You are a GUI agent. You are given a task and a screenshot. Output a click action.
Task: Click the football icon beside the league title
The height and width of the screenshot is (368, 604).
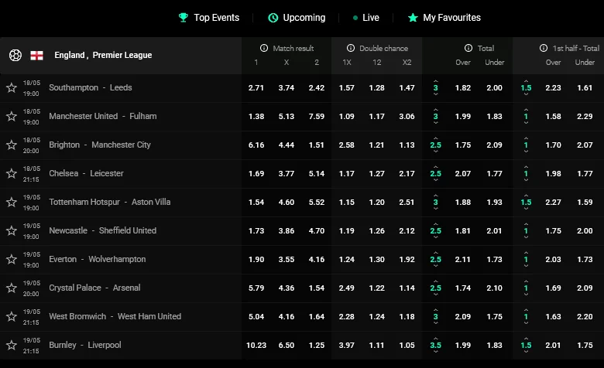click(x=15, y=55)
